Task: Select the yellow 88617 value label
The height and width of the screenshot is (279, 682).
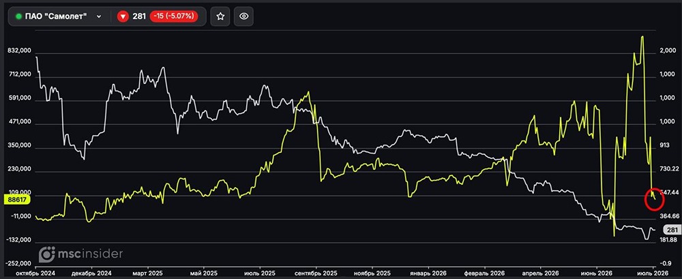Action: (16, 199)
